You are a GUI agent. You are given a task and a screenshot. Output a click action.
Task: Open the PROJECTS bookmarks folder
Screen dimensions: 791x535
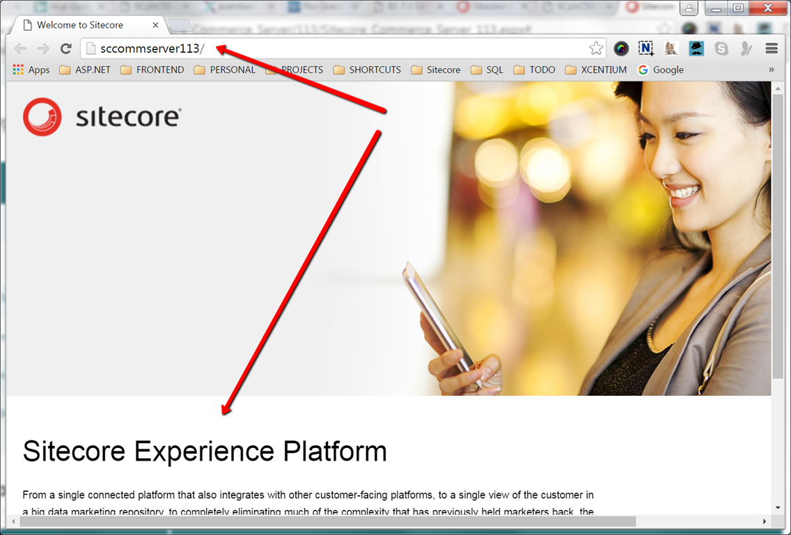[295, 70]
